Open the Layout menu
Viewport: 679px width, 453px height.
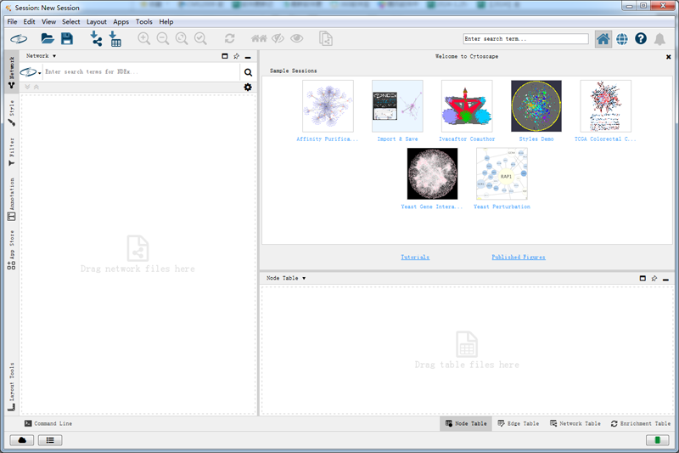tap(97, 22)
